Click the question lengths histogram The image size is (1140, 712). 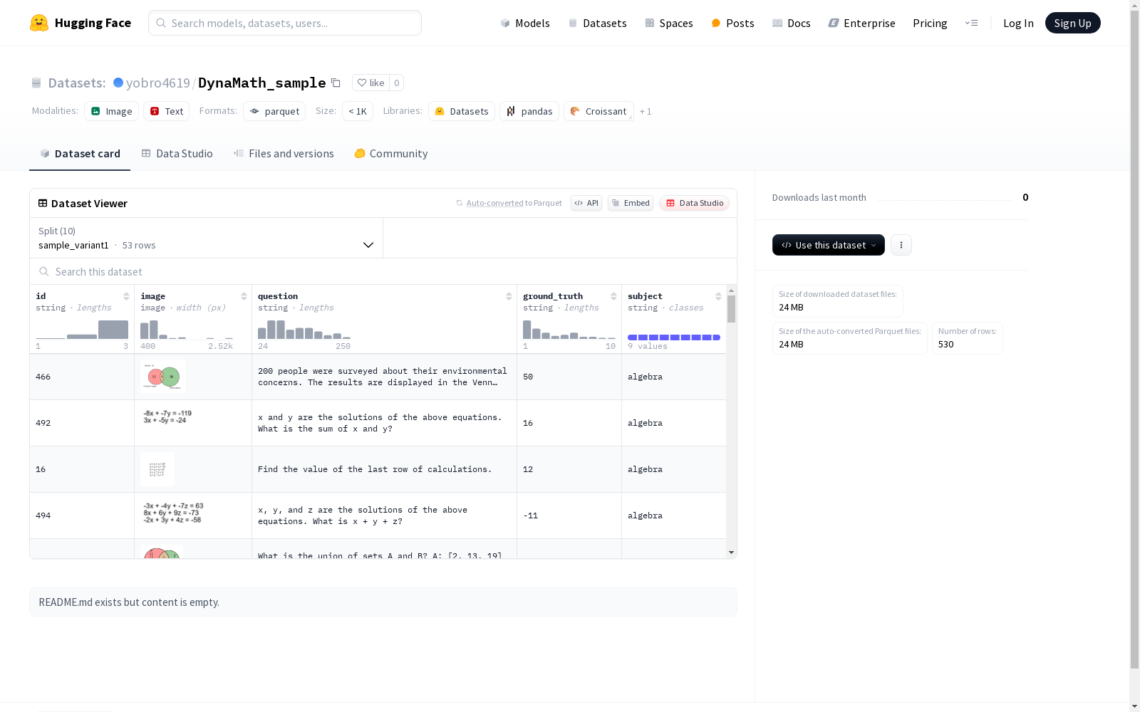[304, 330]
